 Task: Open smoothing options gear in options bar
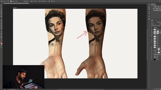pos(49,1)
